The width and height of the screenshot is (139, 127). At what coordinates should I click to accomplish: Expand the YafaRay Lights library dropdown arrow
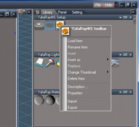[x=120, y=55]
